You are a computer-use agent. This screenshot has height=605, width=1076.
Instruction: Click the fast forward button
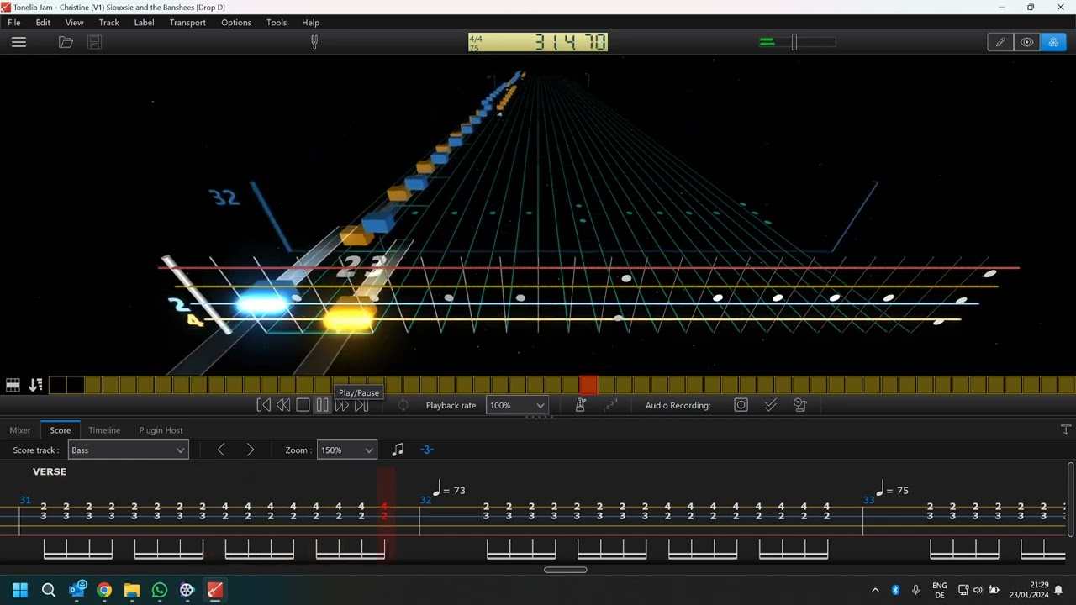[341, 405]
